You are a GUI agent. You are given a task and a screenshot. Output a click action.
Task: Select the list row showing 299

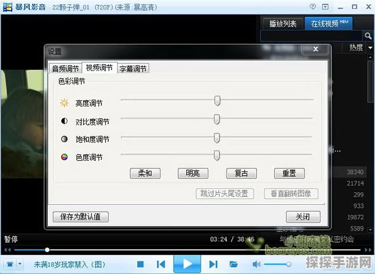click(349, 195)
